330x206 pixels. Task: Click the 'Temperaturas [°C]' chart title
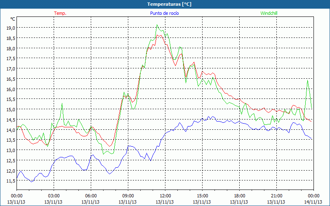coord(169,4)
